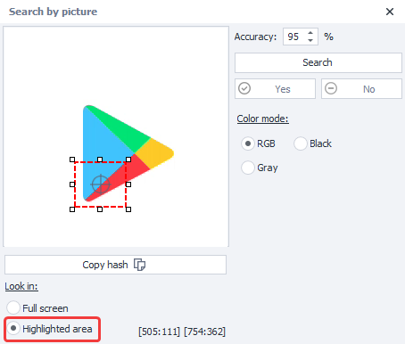The width and height of the screenshot is (405, 344).
Task: Click the Search button
Action: (x=318, y=62)
